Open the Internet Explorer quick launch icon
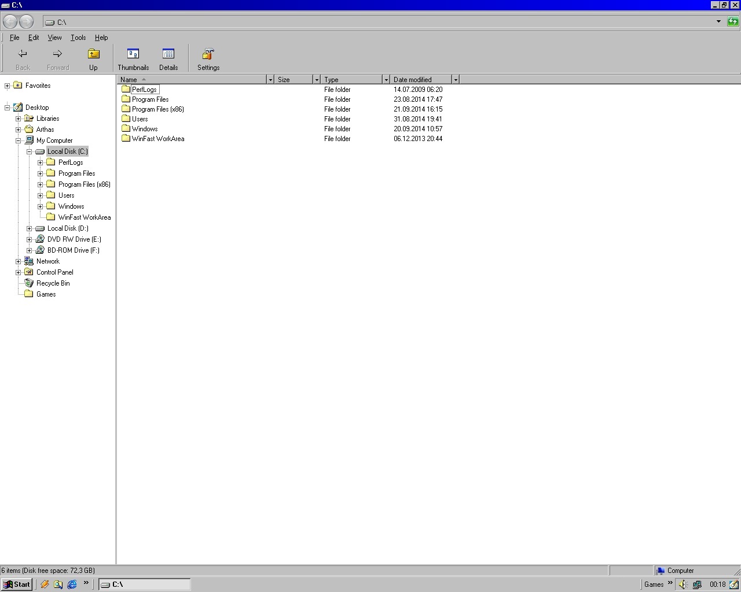Screen dimensions: 741x592 [72, 584]
